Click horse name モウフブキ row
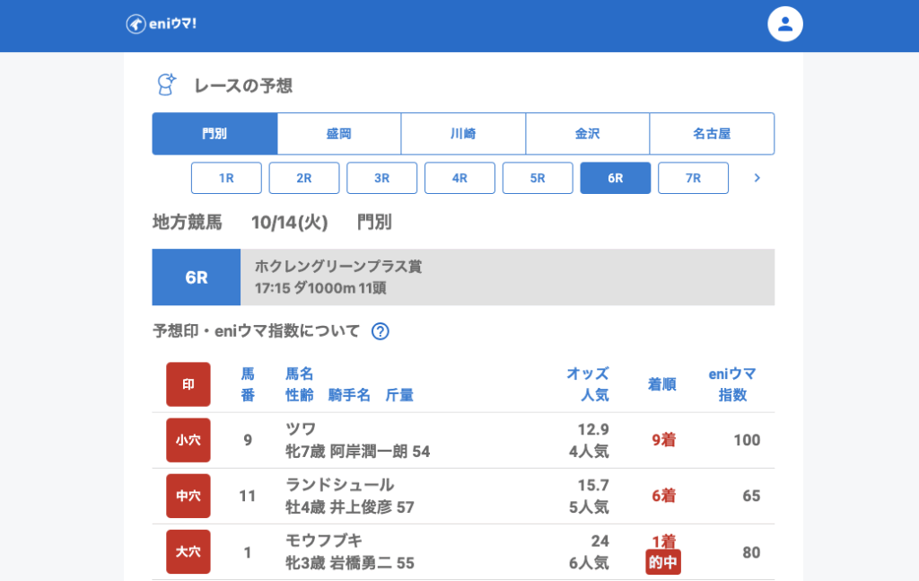 pyautogui.click(x=324, y=541)
